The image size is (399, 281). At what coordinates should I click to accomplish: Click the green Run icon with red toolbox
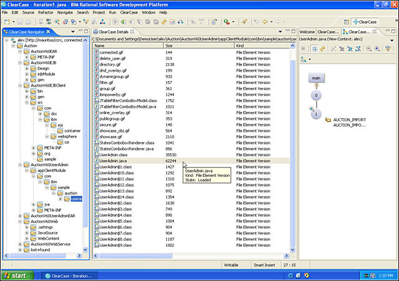coord(226,22)
